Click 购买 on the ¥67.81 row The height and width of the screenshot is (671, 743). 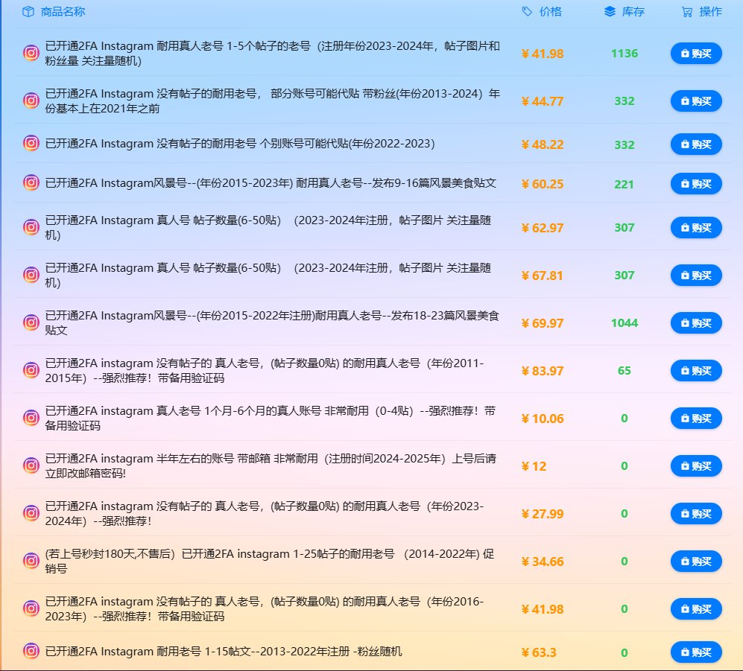tap(696, 276)
